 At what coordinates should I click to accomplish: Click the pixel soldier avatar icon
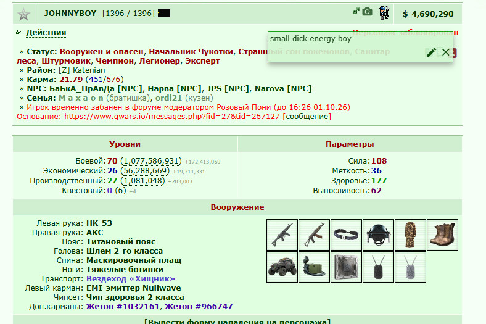[384, 13]
